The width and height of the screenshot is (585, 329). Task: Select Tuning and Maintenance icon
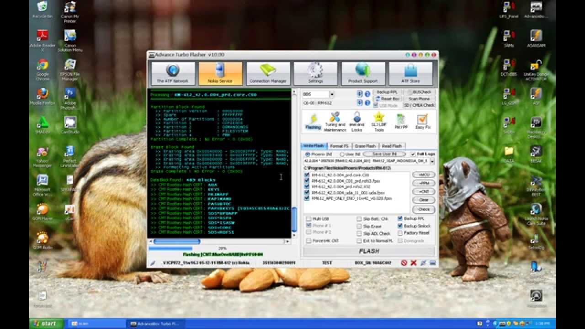(x=335, y=122)
